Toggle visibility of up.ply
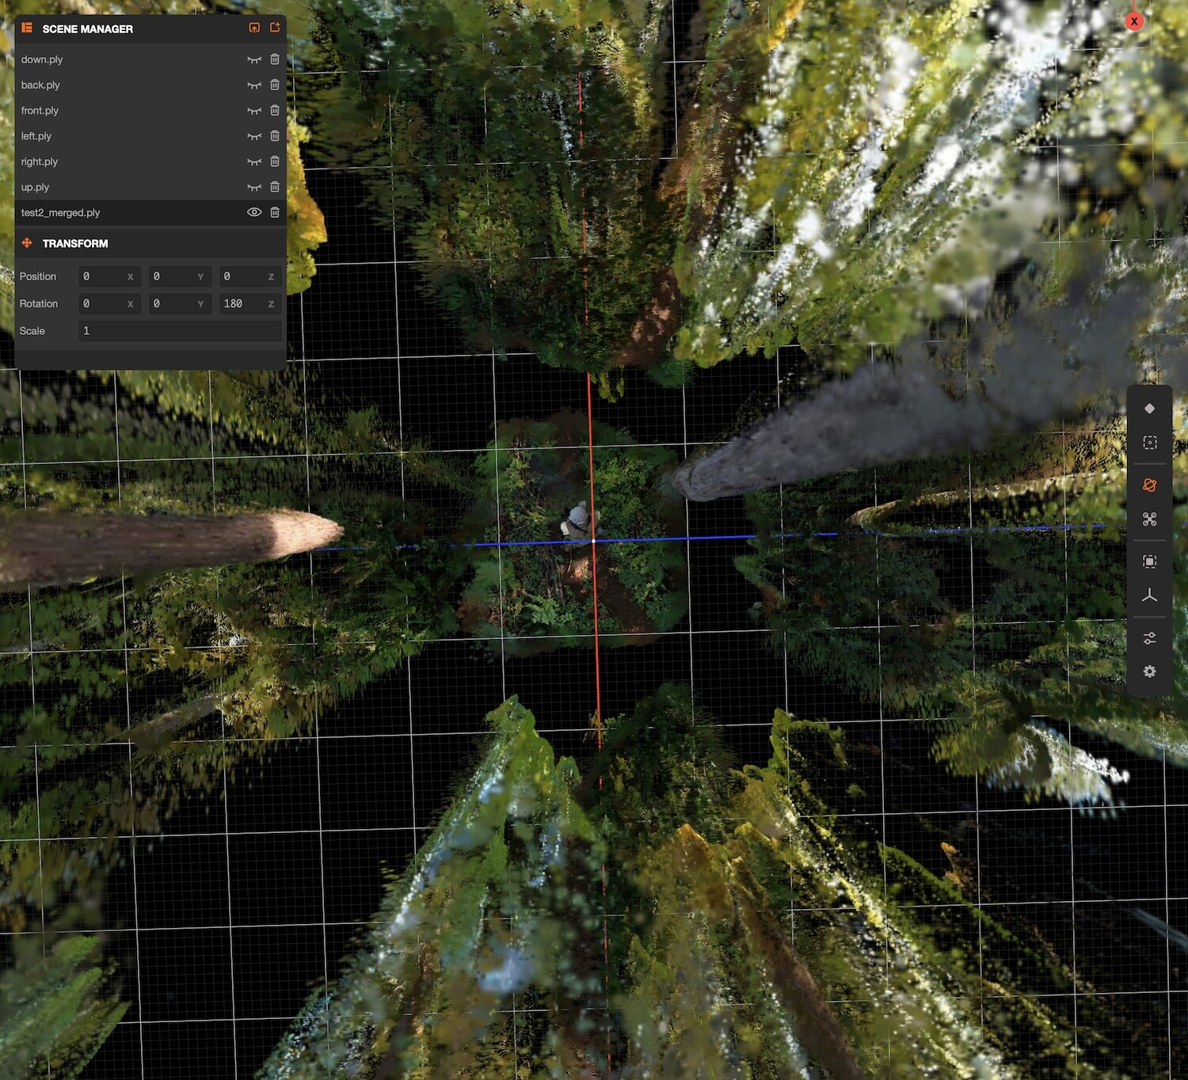This screenshot has height=1080, width=1188. coord(254,187)
